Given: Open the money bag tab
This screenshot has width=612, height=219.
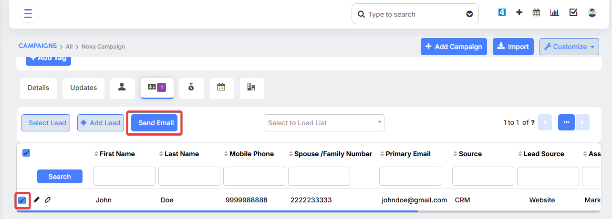Looking at the screenshot, I should [191, 88].
